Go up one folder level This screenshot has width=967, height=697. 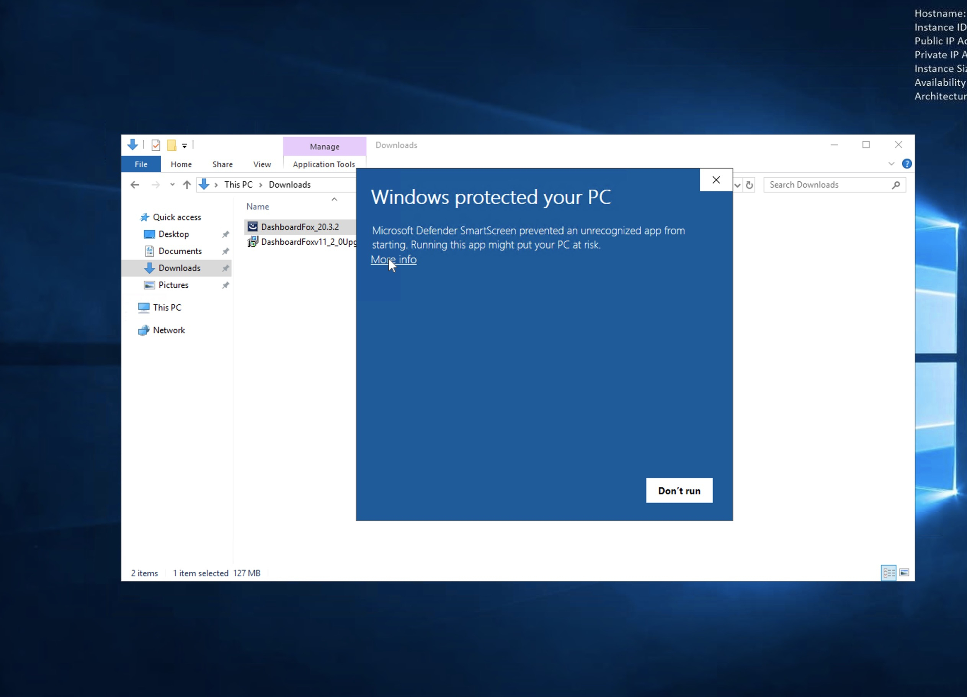(x=187, y=185)
